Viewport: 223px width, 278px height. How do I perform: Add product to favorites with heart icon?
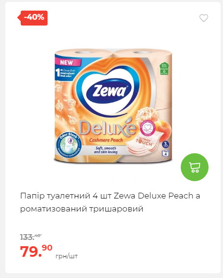204,18
